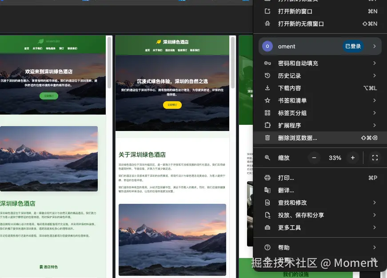The width and height of the screenshot is (387, 278).
Task: Decrease zoom with the minus button
Action: click(314, 158)
